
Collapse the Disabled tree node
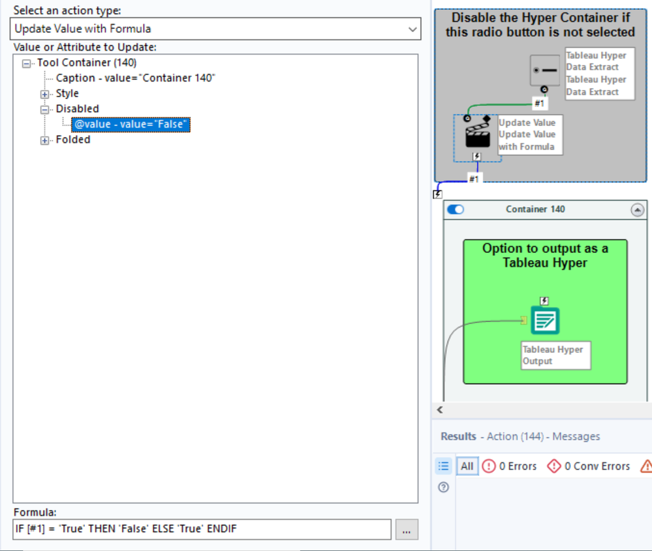pyautogui.click(x=44, y=110)
